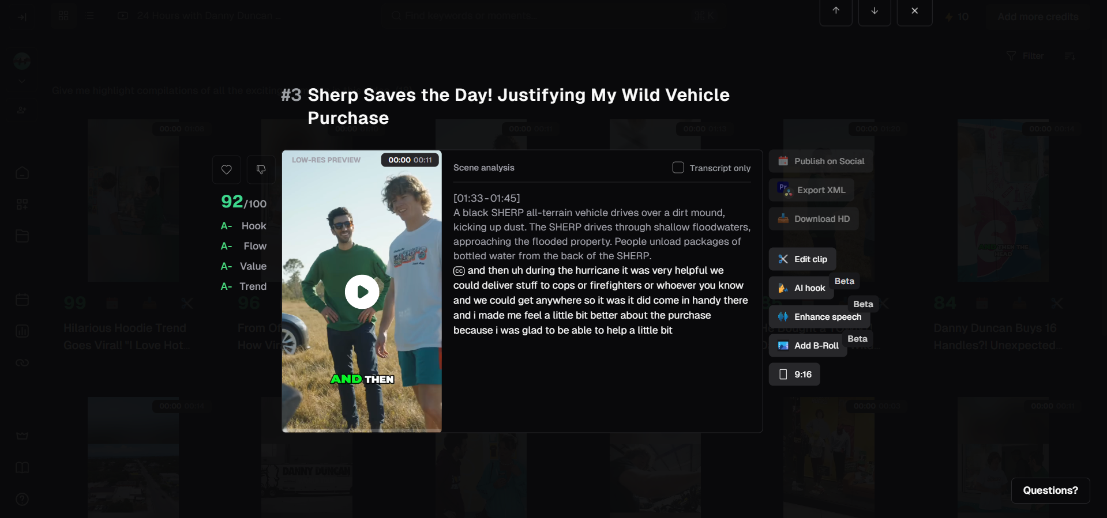
Task: Click the LOW-RES PREVIEW label
Action: [326, 160]
